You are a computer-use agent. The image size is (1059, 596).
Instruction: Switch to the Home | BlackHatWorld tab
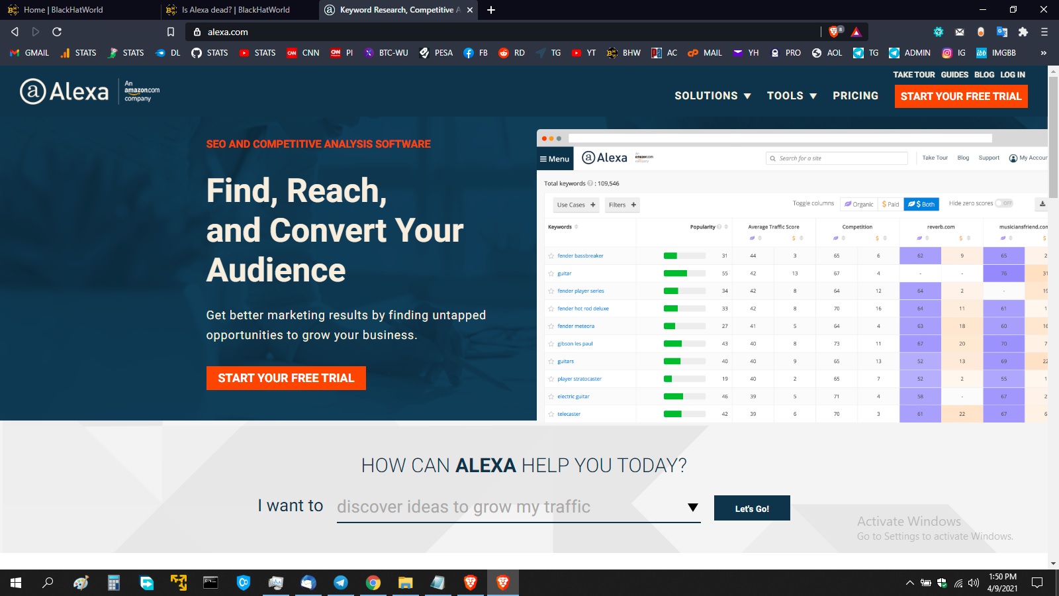(x=79, y=10)
